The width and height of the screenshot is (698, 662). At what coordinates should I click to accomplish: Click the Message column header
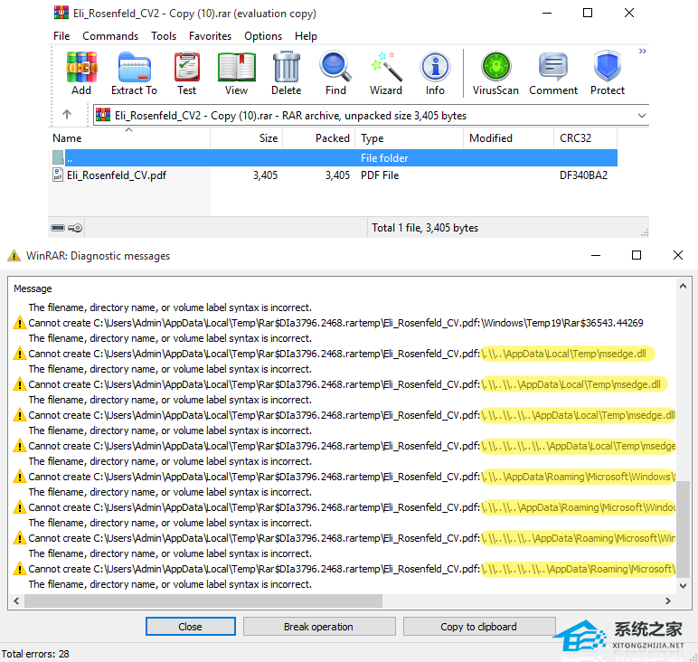point(33,288)
